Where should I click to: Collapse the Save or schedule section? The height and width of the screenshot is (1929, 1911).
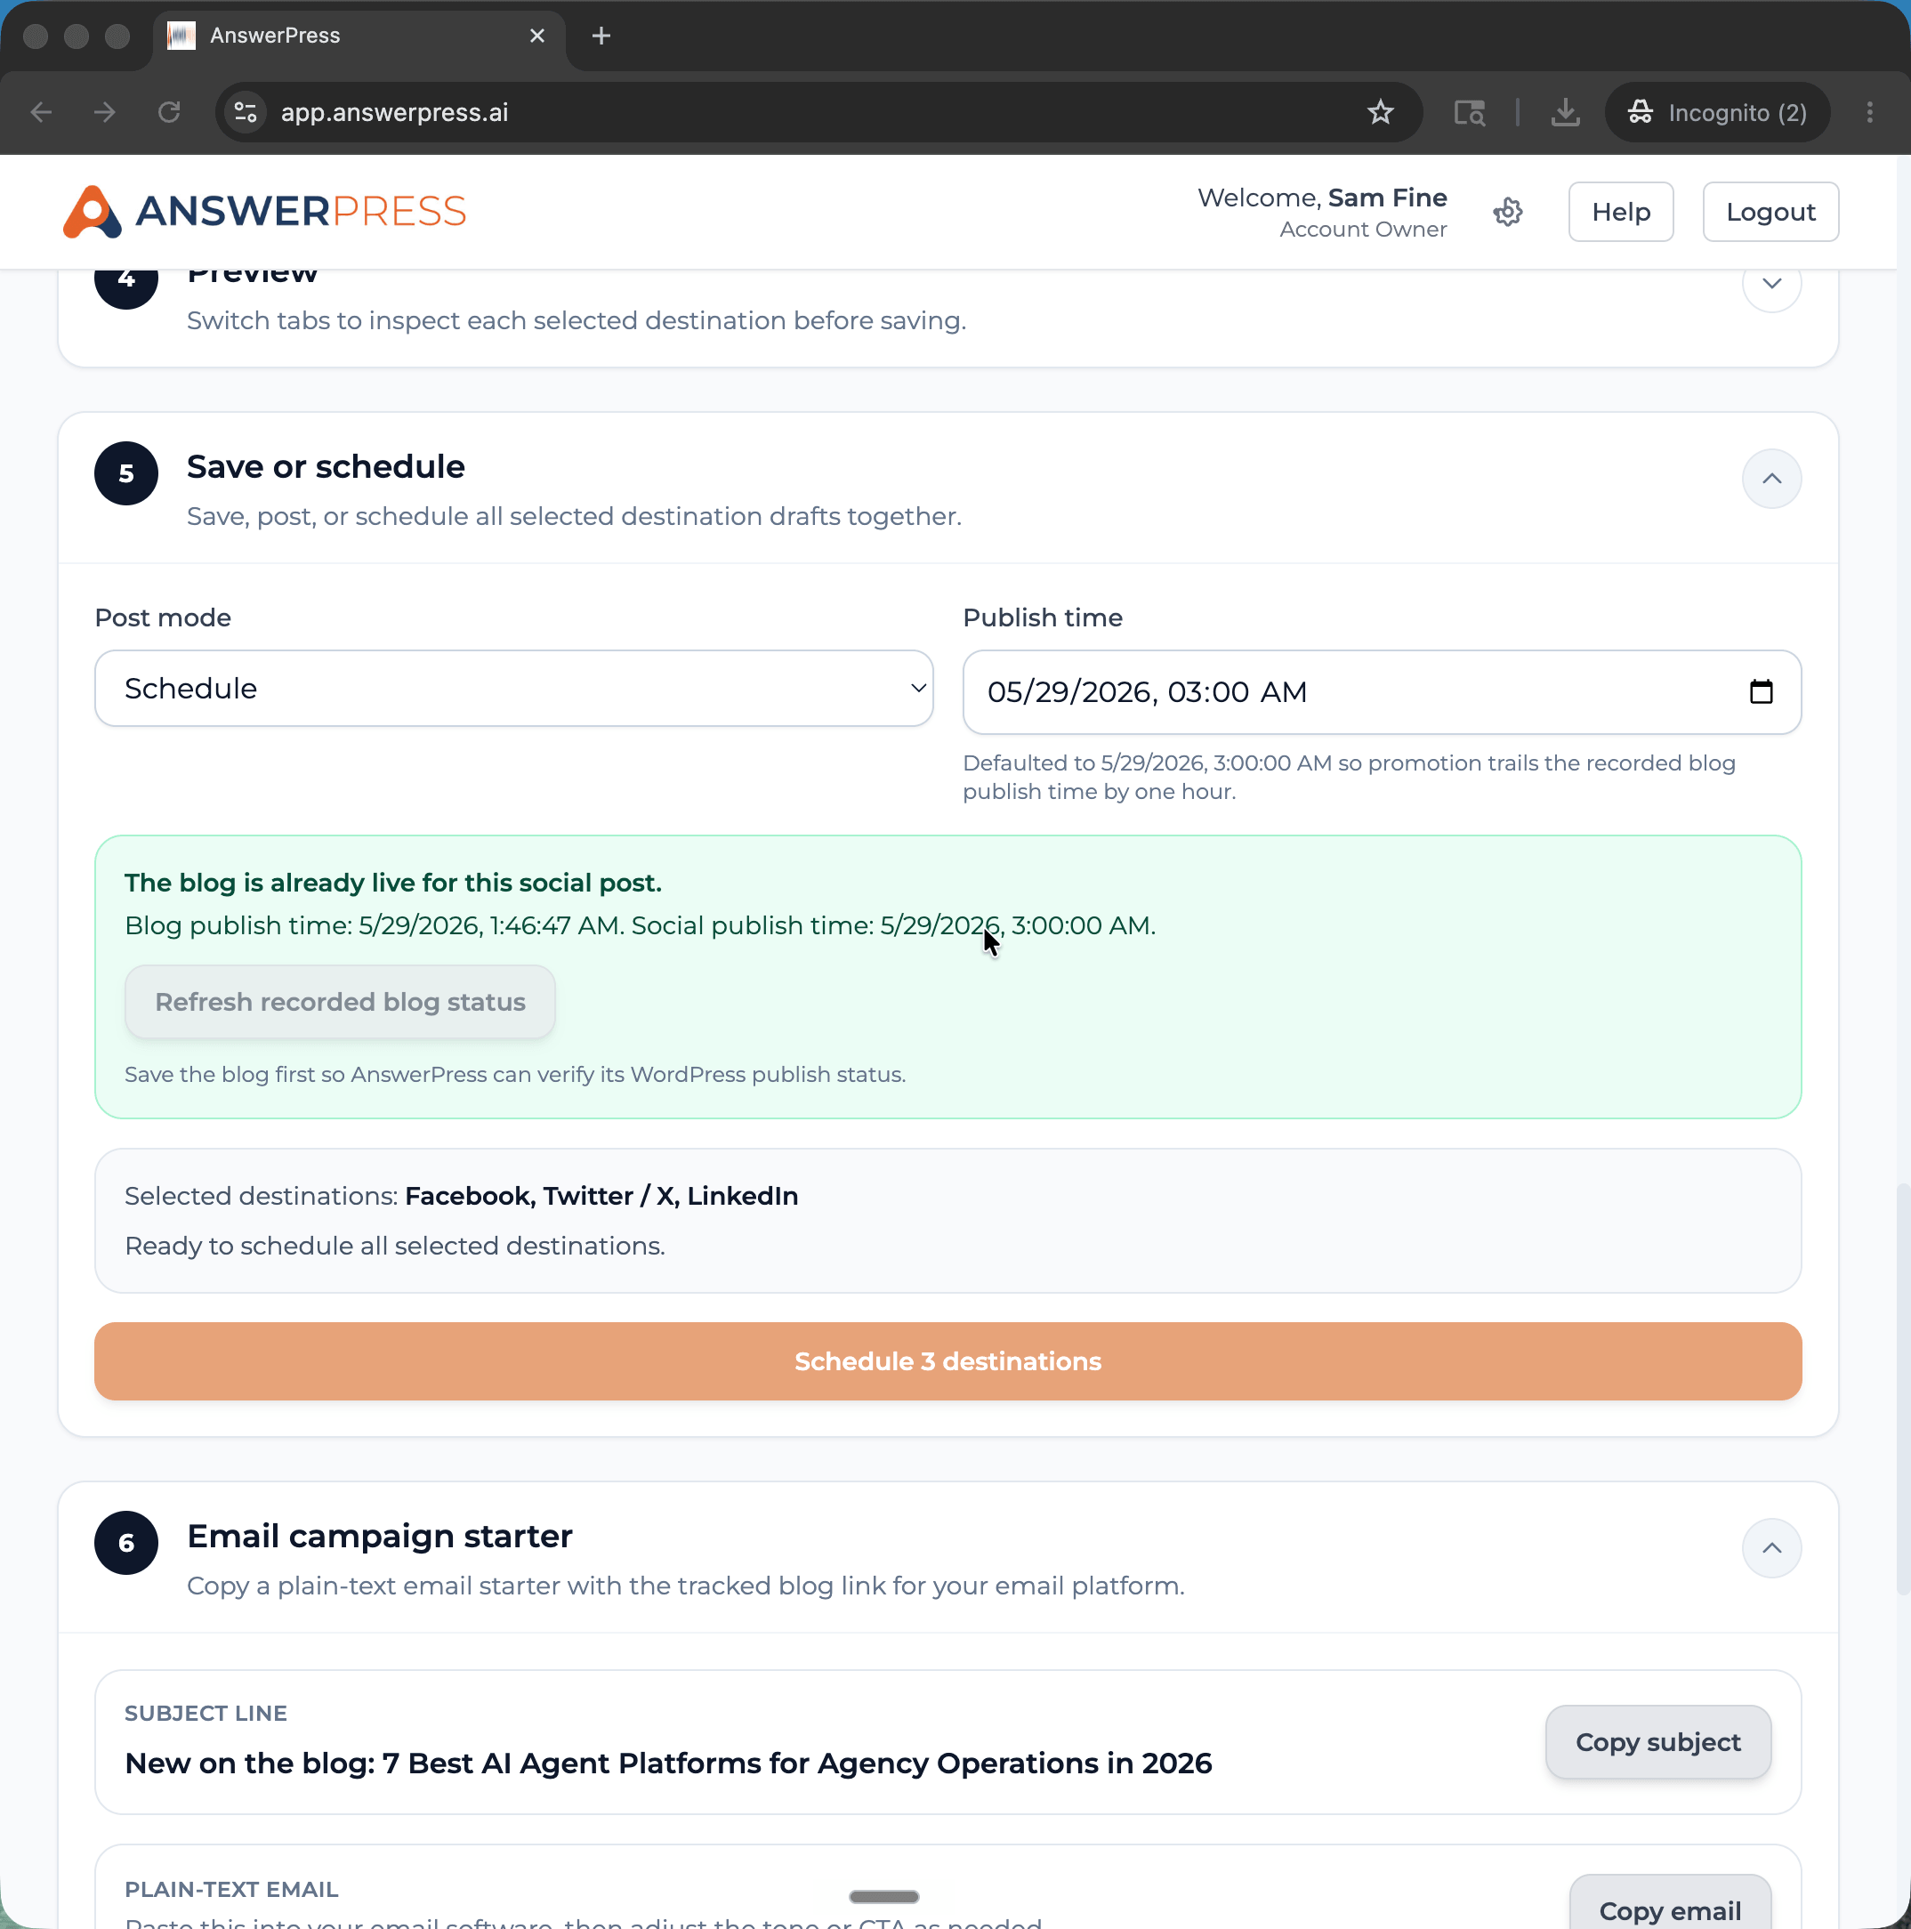pyautogui.click(x=1771, y=480)
